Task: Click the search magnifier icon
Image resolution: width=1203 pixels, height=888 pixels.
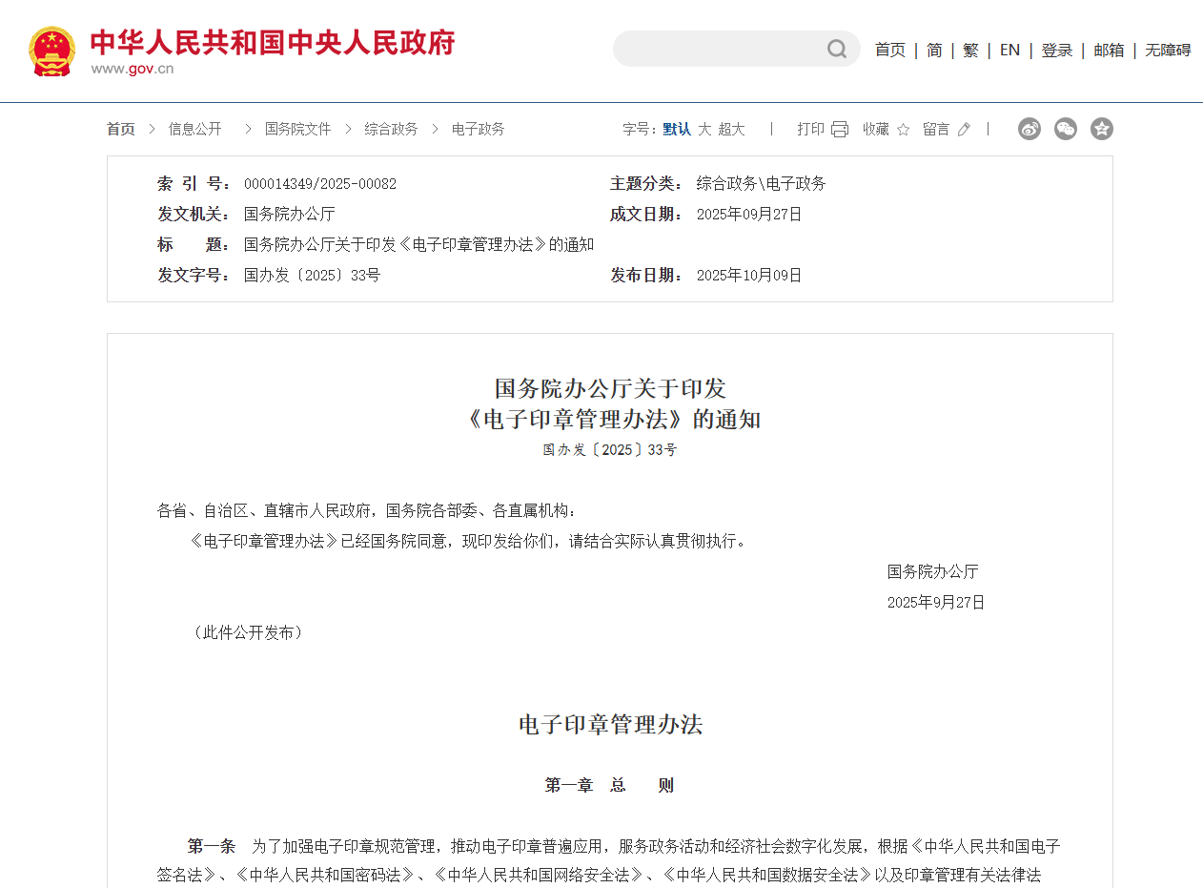Action: point(837,49)
